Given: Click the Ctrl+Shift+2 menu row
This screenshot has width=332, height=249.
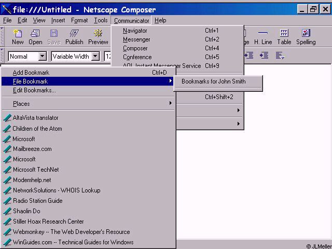Looking at the screenshot, I should 210,97.
